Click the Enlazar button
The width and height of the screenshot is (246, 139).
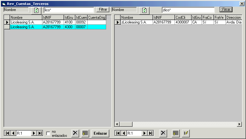[x=100, y=133]
